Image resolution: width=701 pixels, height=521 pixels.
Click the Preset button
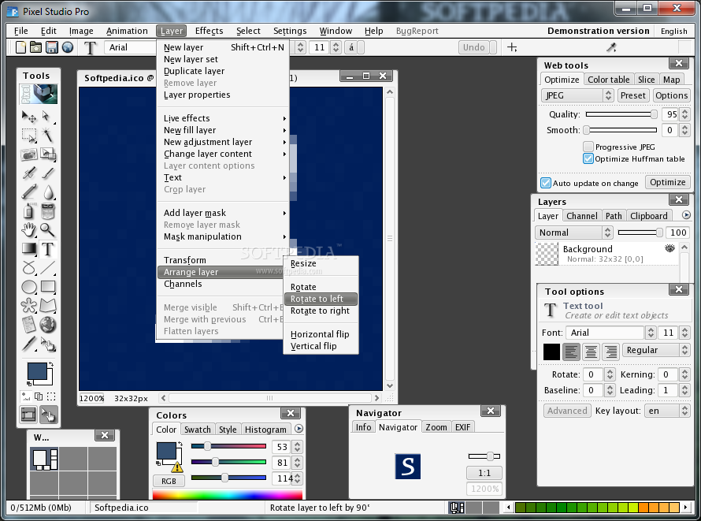click(x=632, y=95)
